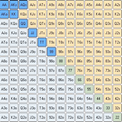The width and height of the screenshot is (122, 122).
Task: Select the A2s suited cell
Action: click(x=117, y=5)
